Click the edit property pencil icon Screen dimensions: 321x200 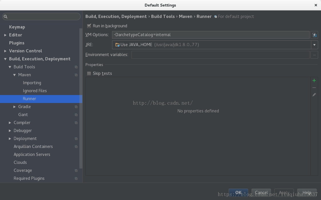[314, 95]
